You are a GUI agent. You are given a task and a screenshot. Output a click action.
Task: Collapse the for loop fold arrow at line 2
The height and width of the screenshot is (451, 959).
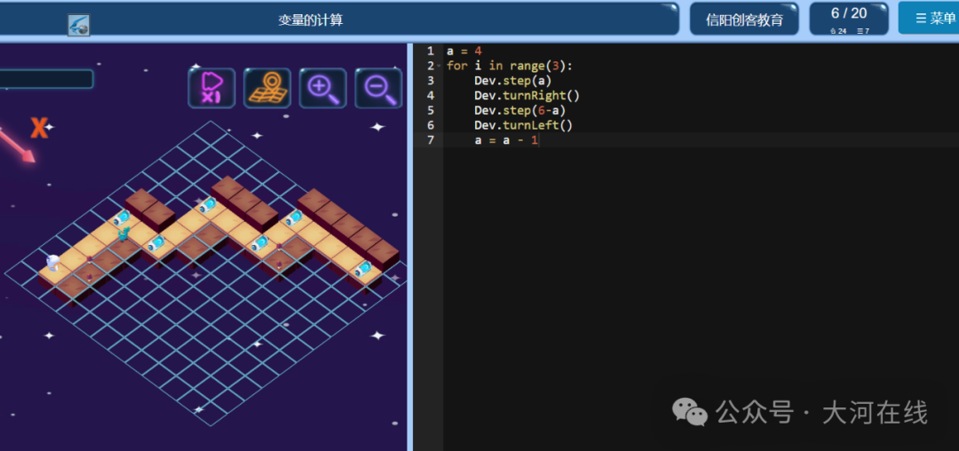pyautogui.click(x=440, y=66)
